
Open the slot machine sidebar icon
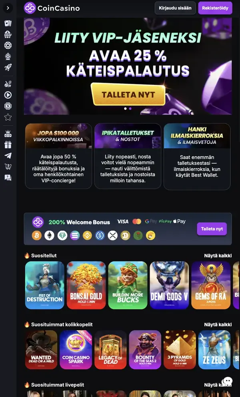coord(8,34)
